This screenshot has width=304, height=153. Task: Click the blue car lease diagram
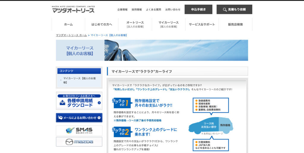[x=211, y=125]
